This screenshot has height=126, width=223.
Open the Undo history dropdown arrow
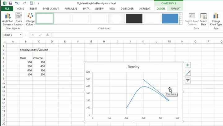[20, 3]
